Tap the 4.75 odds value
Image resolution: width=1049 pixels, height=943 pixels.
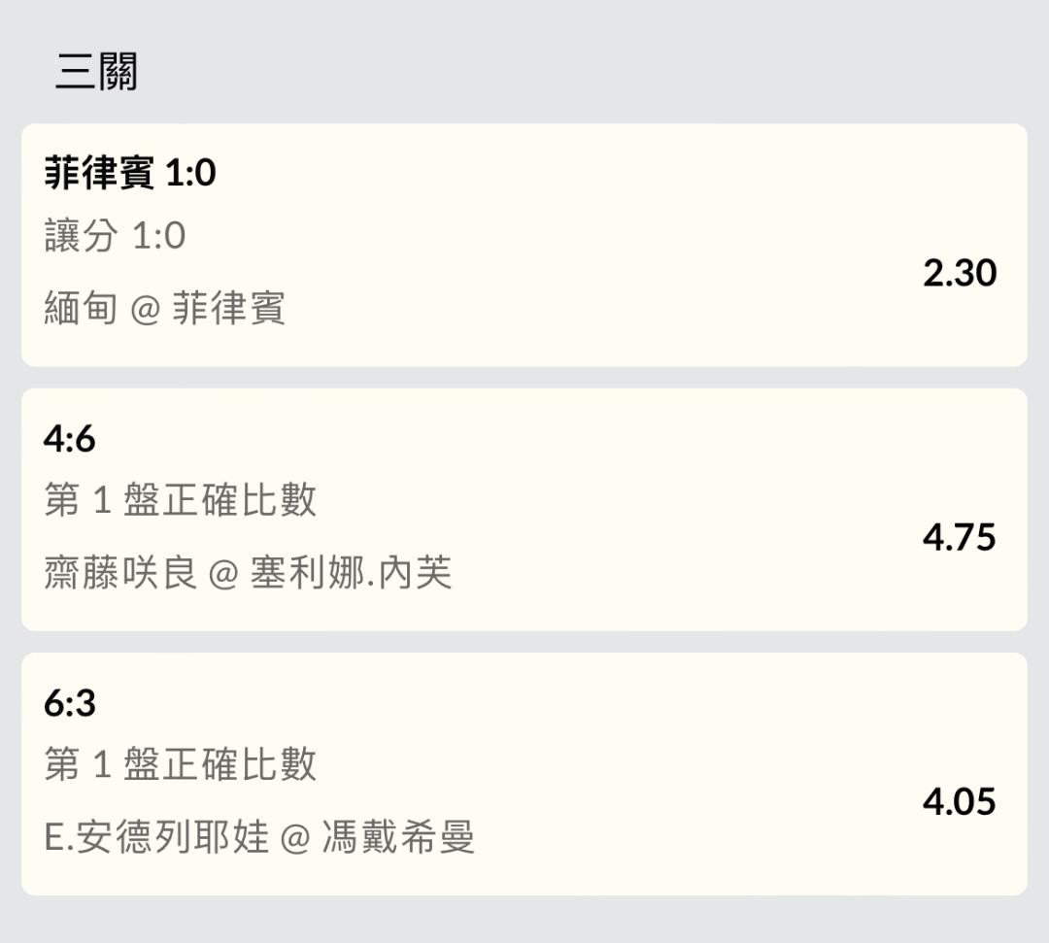click(x=960, y=537)
